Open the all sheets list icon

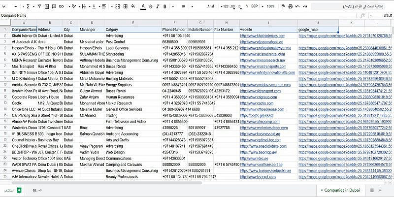coord(372,190)
